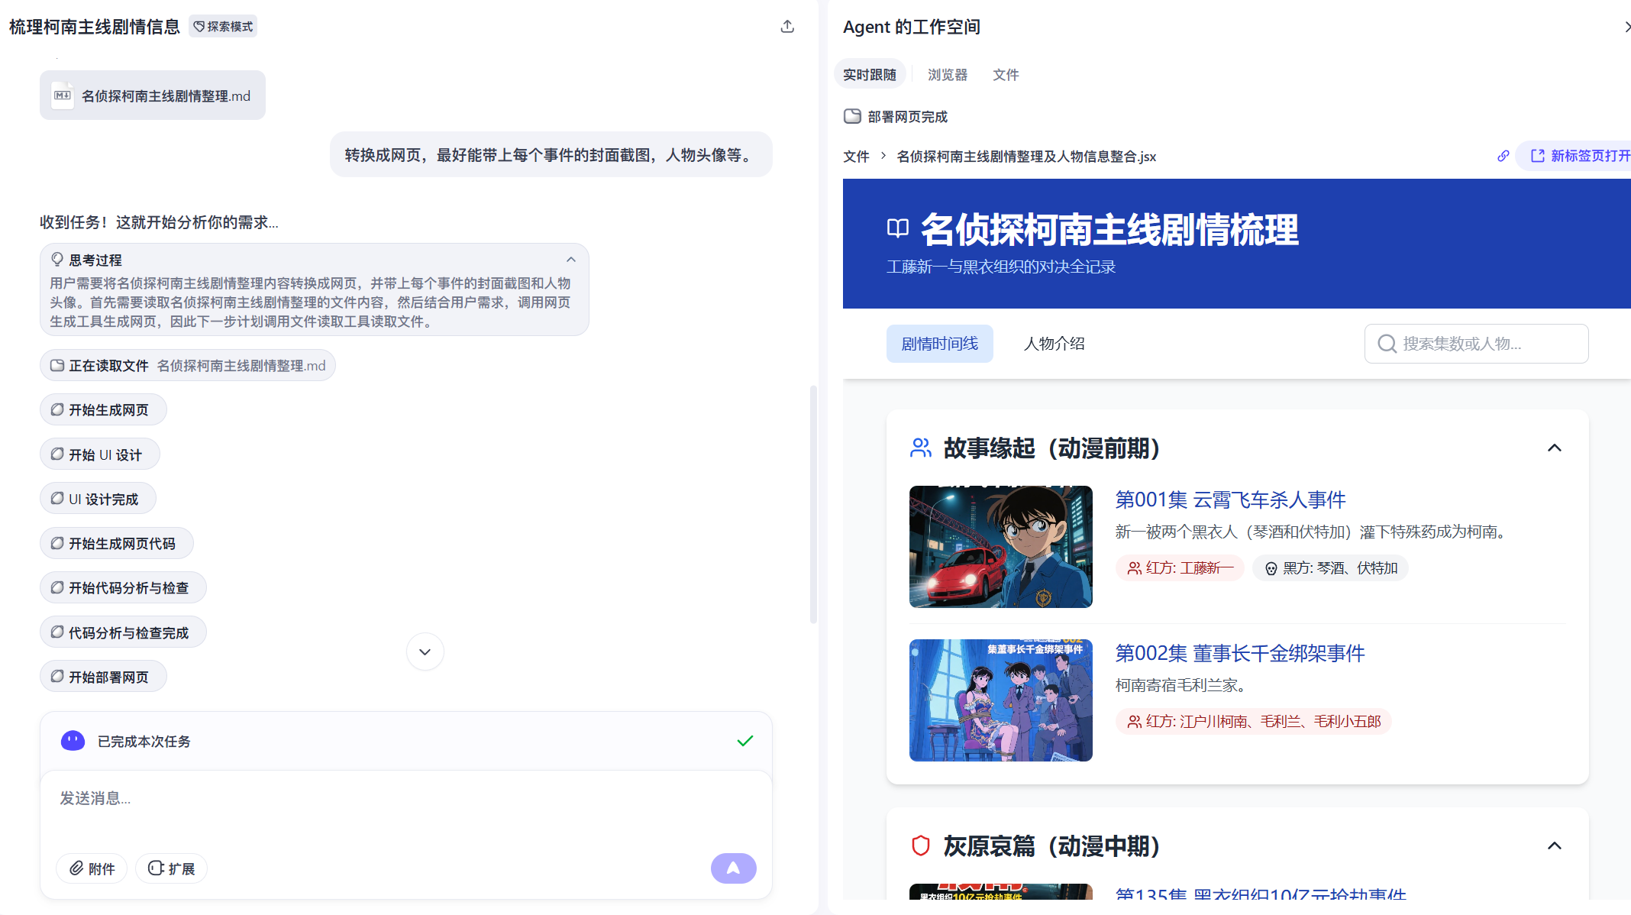Viewport: 1631px width, 915px height.
Task: Select the UI 设计完成 step
Action: tap(98, 499)
